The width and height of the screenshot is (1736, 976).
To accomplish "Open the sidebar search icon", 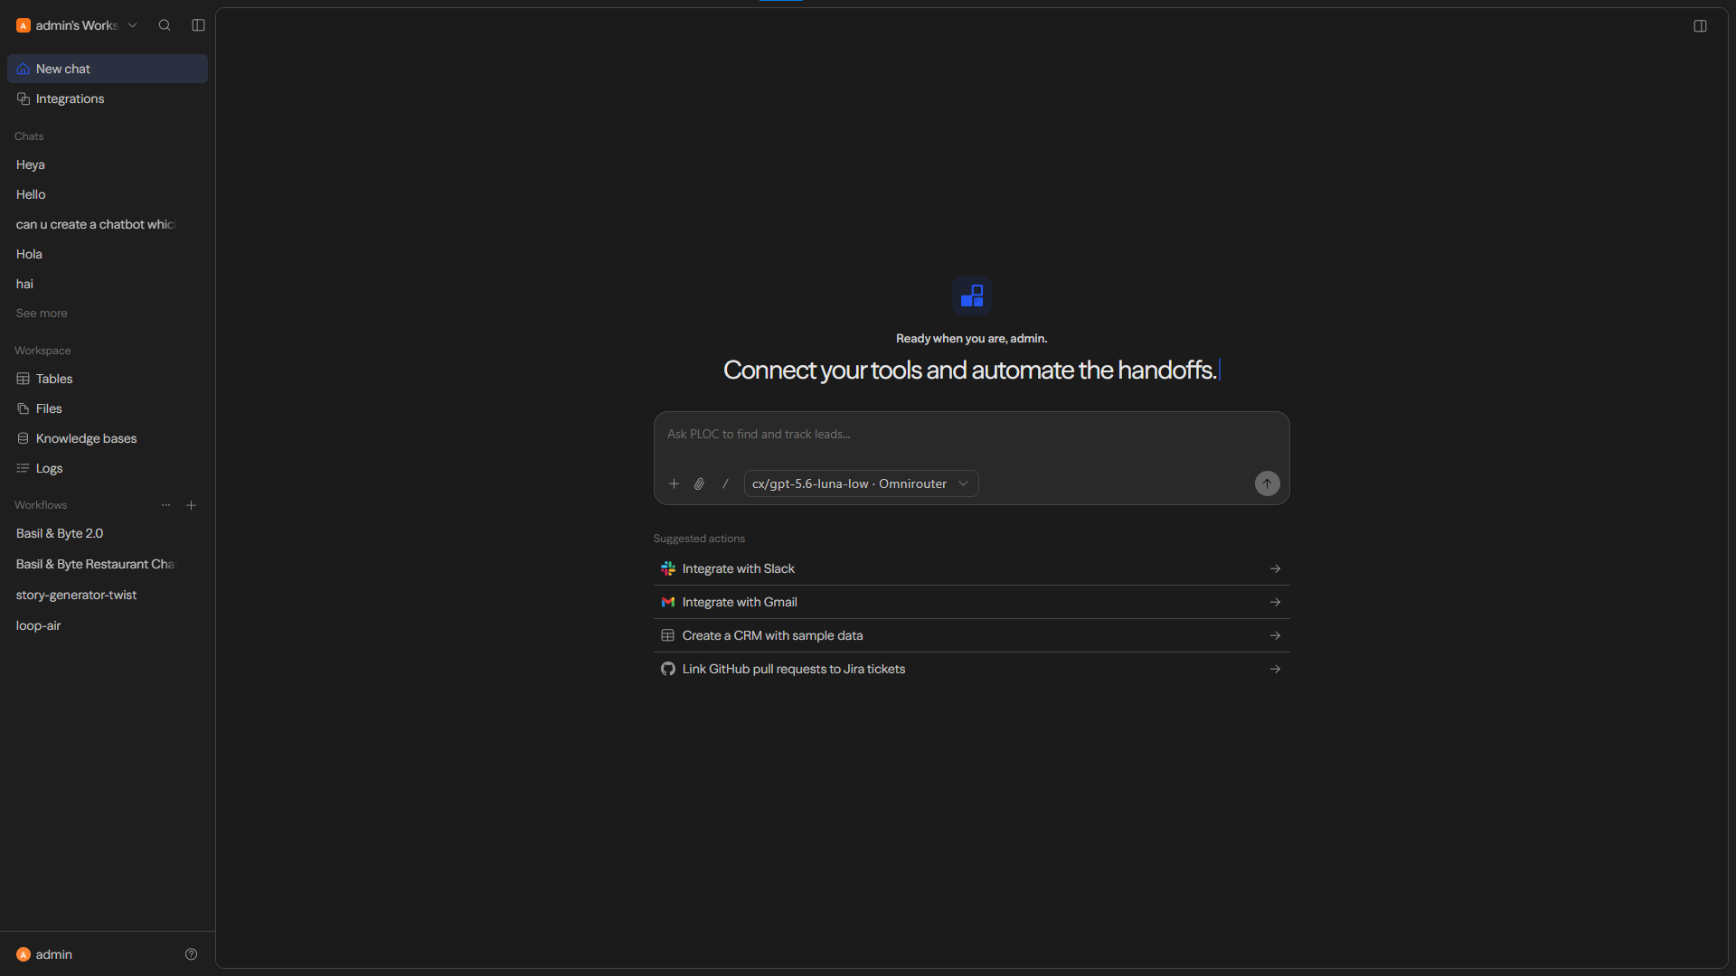I will (165, 25).
